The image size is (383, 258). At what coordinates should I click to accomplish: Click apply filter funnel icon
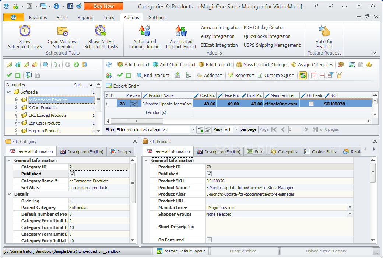click(201, 130)
